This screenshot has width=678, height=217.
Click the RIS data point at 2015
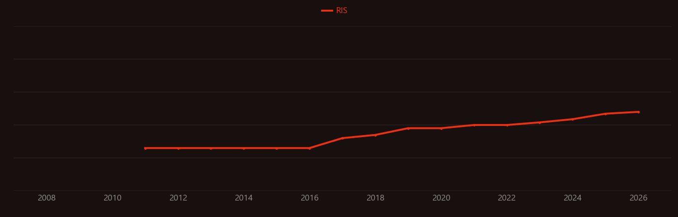coord(277,148)
